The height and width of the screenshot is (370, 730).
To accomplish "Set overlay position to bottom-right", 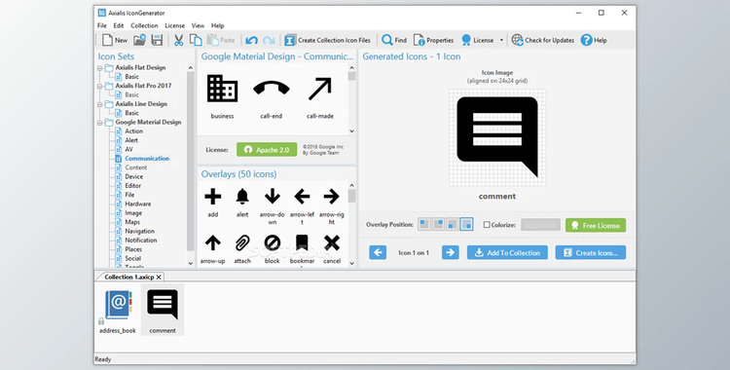I will [466, 224].
